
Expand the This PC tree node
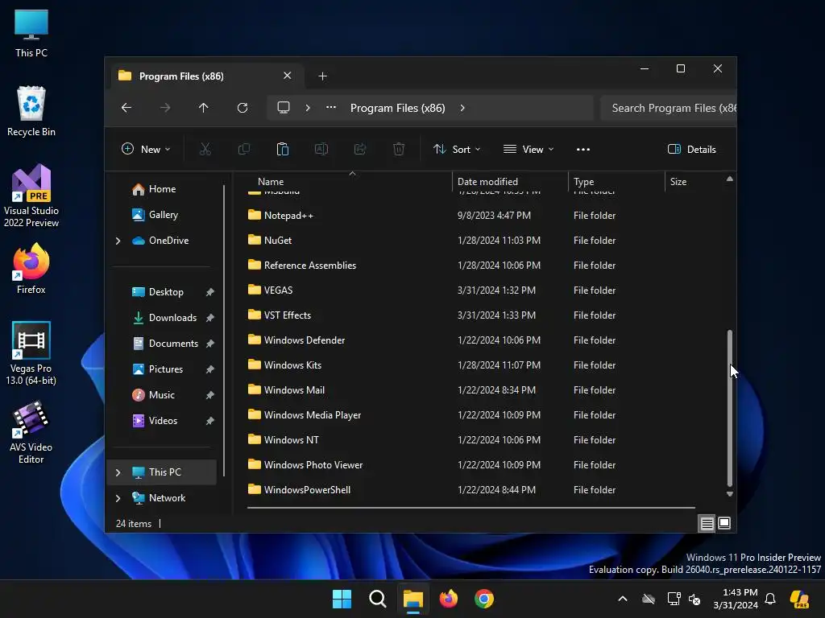(x=118, y=472)
